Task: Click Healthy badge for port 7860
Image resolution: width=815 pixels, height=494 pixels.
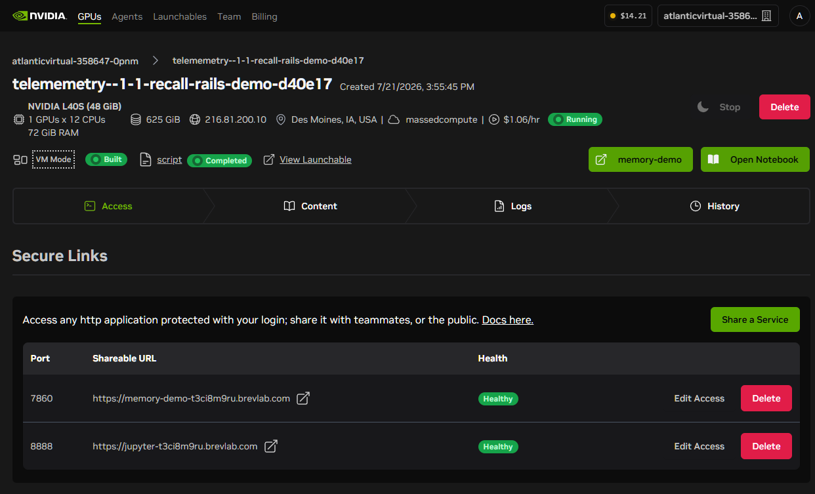Action: point(498,399)
